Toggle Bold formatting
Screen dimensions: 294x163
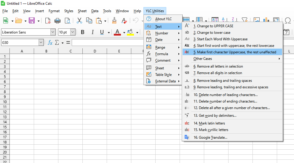click(x=83, y=32)
